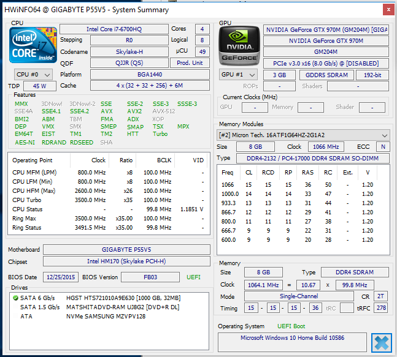Click the 1066 MHz module clock field
Viewport: 397px width, 357px height.
coord(326,147)
